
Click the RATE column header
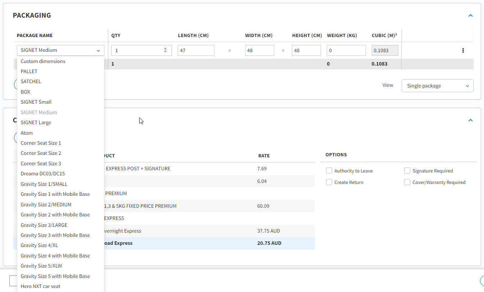pos(264,156)
